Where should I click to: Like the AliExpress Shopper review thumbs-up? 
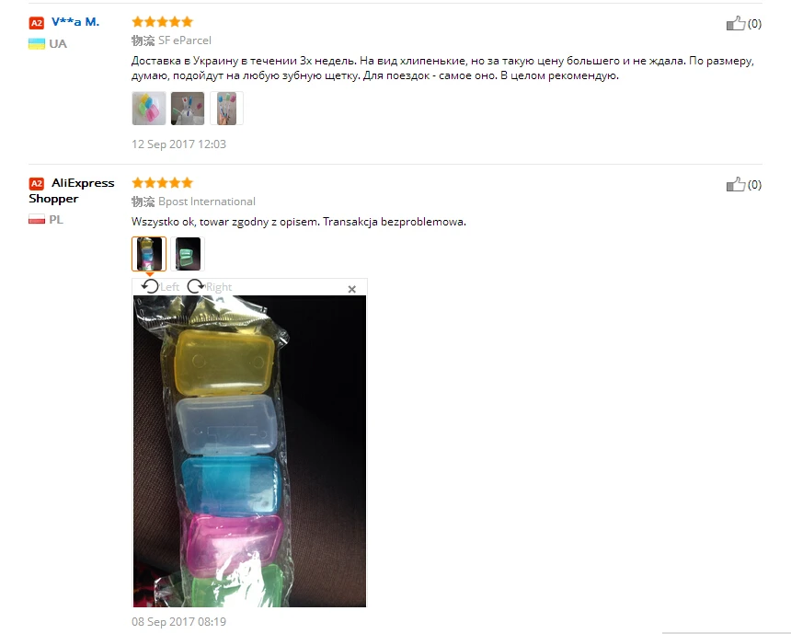pyautogui.click(x=736, y=184)
